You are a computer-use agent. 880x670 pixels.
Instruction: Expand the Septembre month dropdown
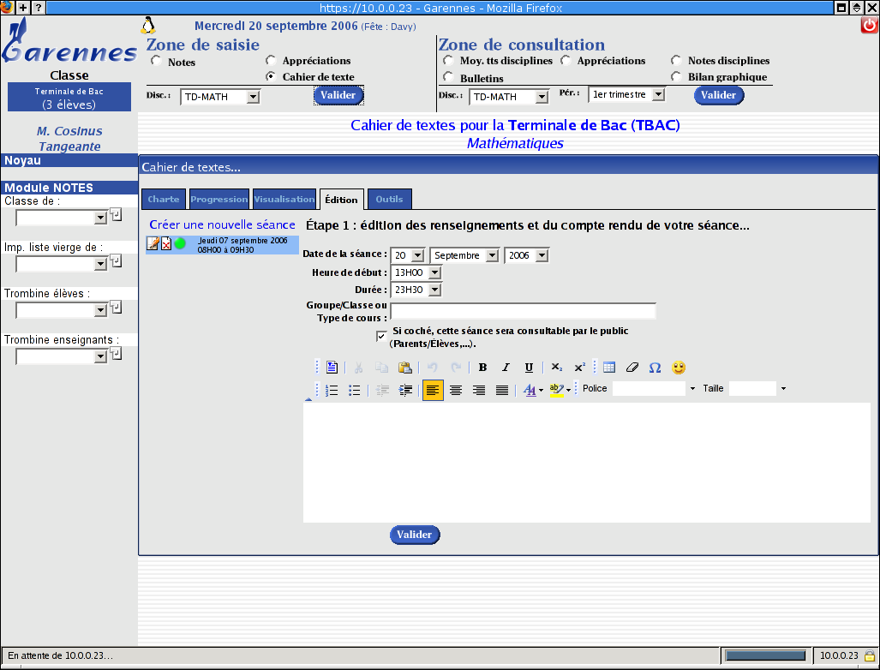(491, 255)
